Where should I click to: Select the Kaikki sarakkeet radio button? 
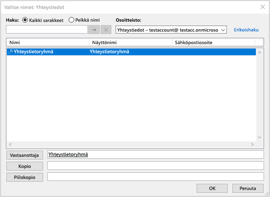(25, 20)
